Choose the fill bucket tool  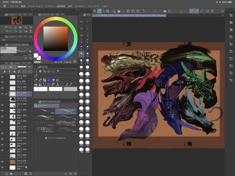tap(36, 84)
